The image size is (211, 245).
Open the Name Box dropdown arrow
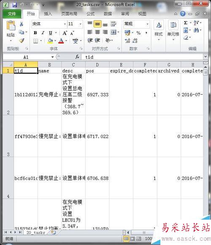point(53,57)
